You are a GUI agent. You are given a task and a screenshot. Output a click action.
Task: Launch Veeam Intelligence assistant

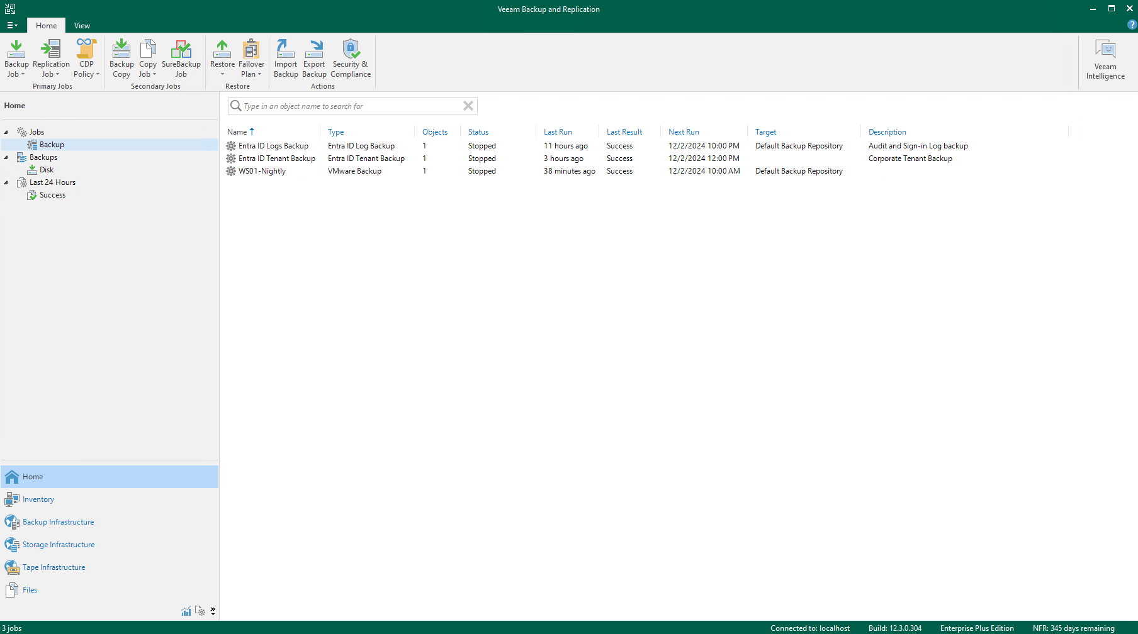pos(1105,60)
